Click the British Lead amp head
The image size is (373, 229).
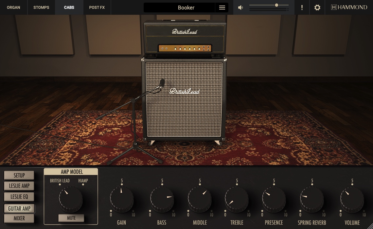tap(185, 38)
